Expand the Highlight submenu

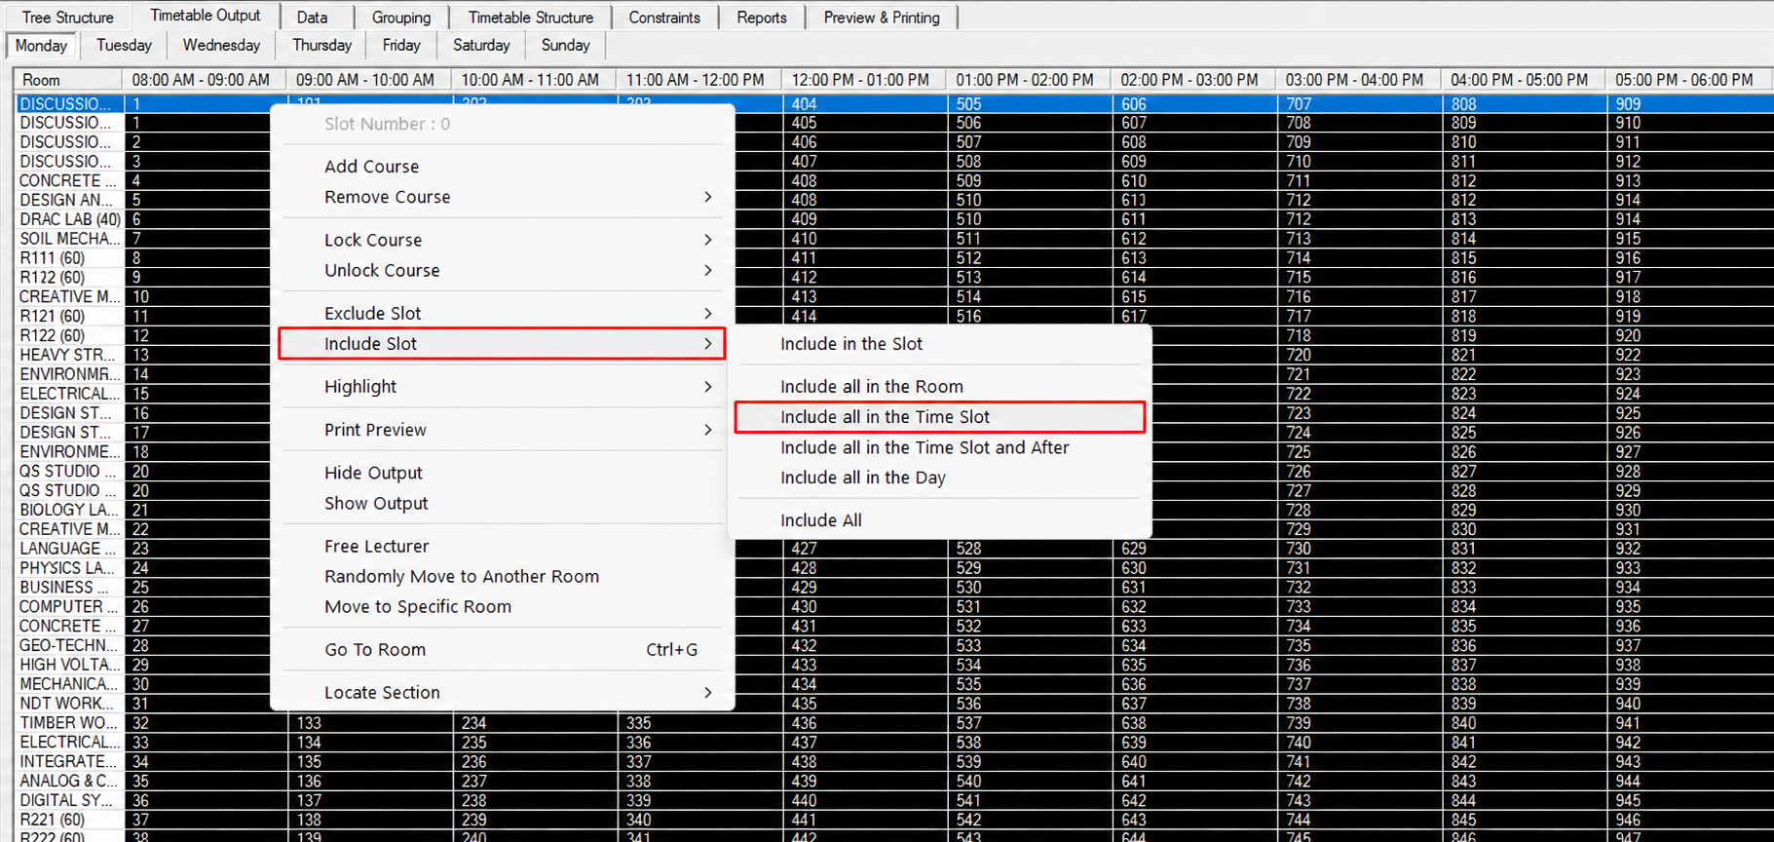[502, 387]
